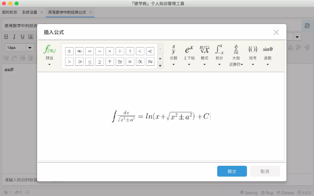Open the 积分 integral templates
Viewport: 314px width, 196px height.
[x=219, y=55]
